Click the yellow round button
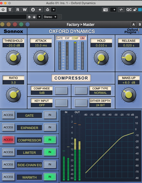The width and height of the screenshot is (142, 183). (x=2, y=24)
